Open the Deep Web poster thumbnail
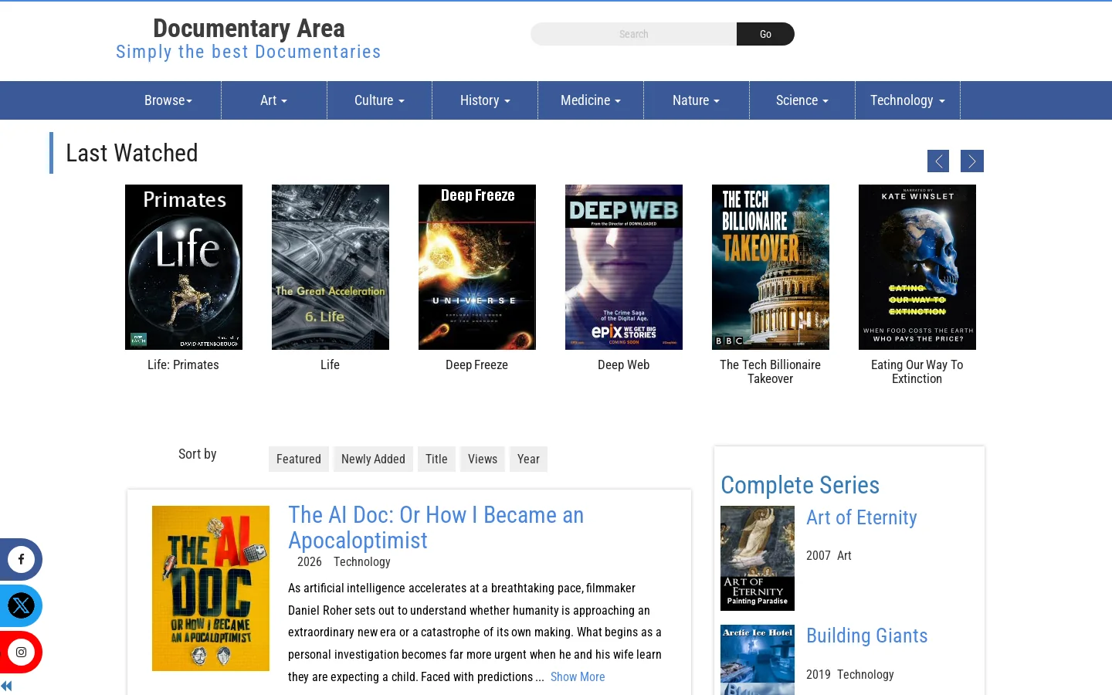Viewport: 1112px width, 695px height. coord(624,267)
